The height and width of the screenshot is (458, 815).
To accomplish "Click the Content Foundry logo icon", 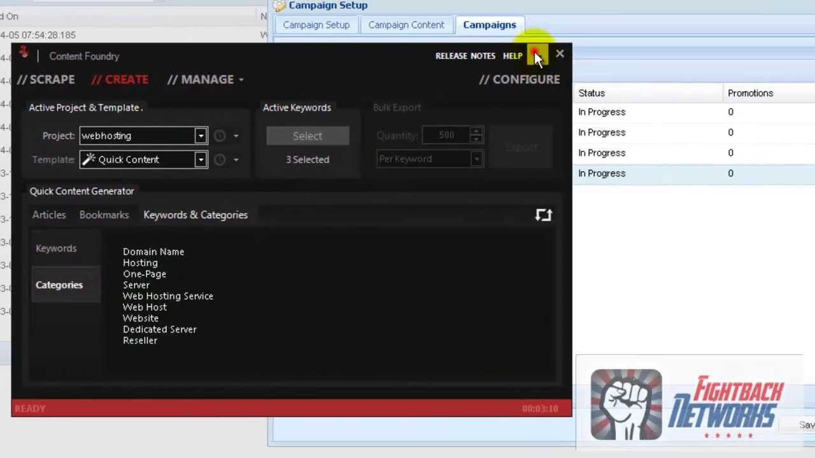I will 24,53.
